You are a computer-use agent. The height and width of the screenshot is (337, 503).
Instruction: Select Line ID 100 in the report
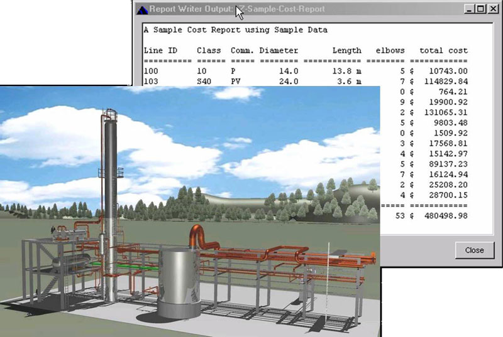pyautogui.click(x=151, y=72)
